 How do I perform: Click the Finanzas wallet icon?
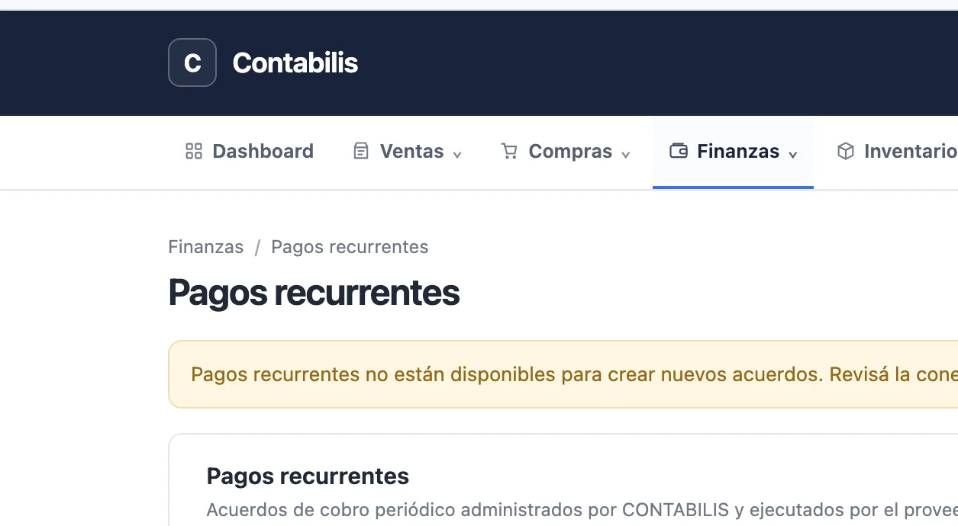pyautogui.click(x=679, y=151)
